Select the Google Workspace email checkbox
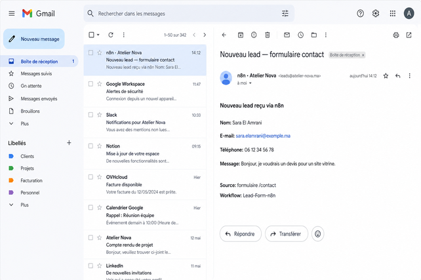Image resolution: width=421 pixels, height=280 pixels. [90, 84]
